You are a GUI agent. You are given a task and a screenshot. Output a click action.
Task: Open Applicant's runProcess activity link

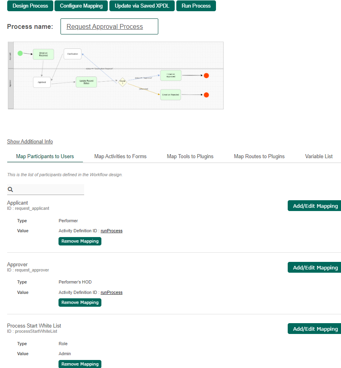(x=111, y=231)
